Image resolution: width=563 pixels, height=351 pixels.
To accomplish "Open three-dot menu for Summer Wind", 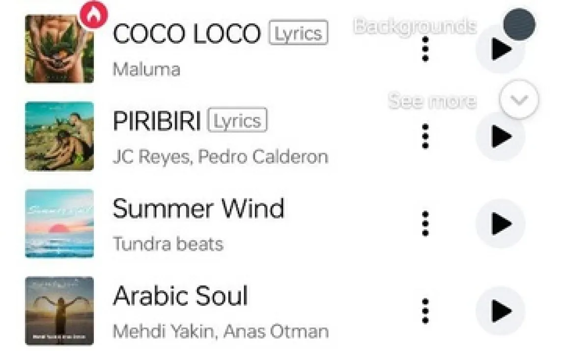I will point(425,224).
